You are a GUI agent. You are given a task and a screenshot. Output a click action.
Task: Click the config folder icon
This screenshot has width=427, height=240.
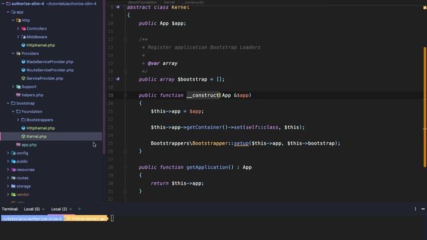tap(13, 153)
